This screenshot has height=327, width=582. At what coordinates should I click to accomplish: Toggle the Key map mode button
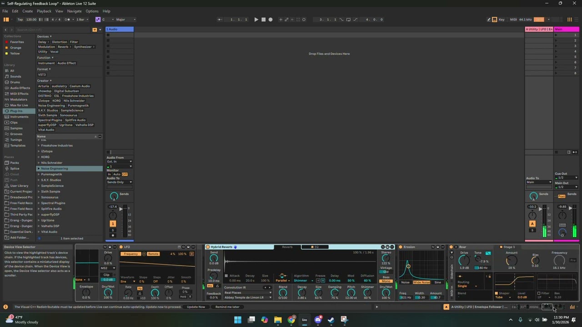point(502,20)
